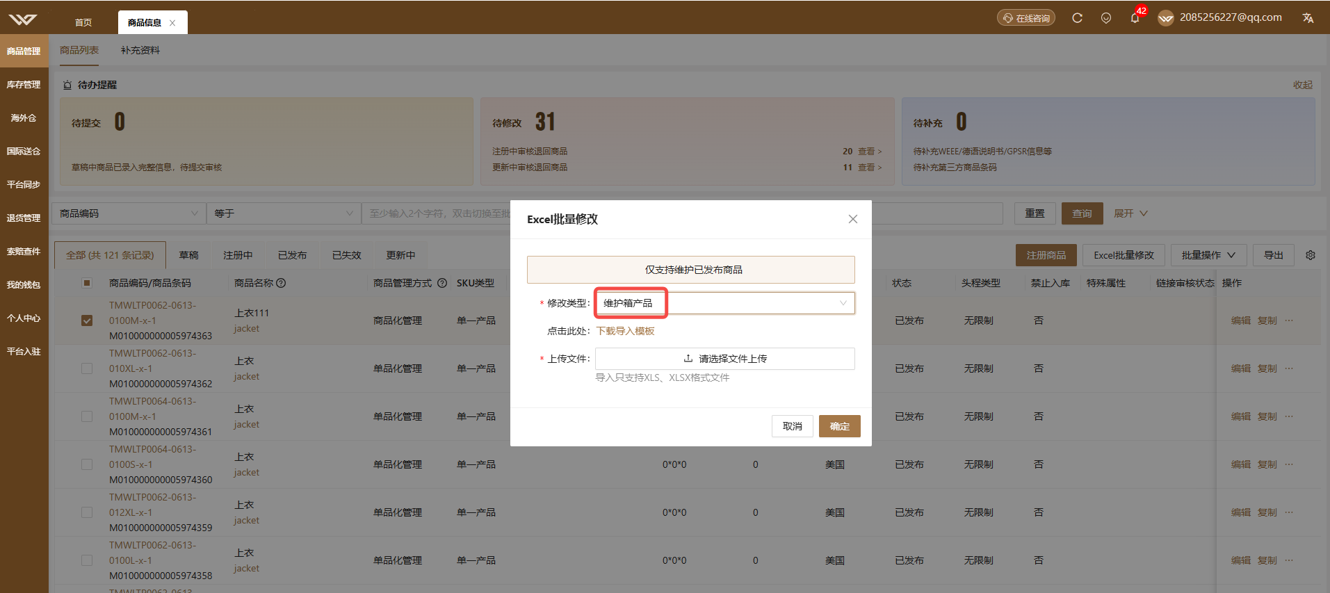The width and height of the screenshot is (1330, 593).
Task: Click the brand logo at top left
Action: (22, 19)
